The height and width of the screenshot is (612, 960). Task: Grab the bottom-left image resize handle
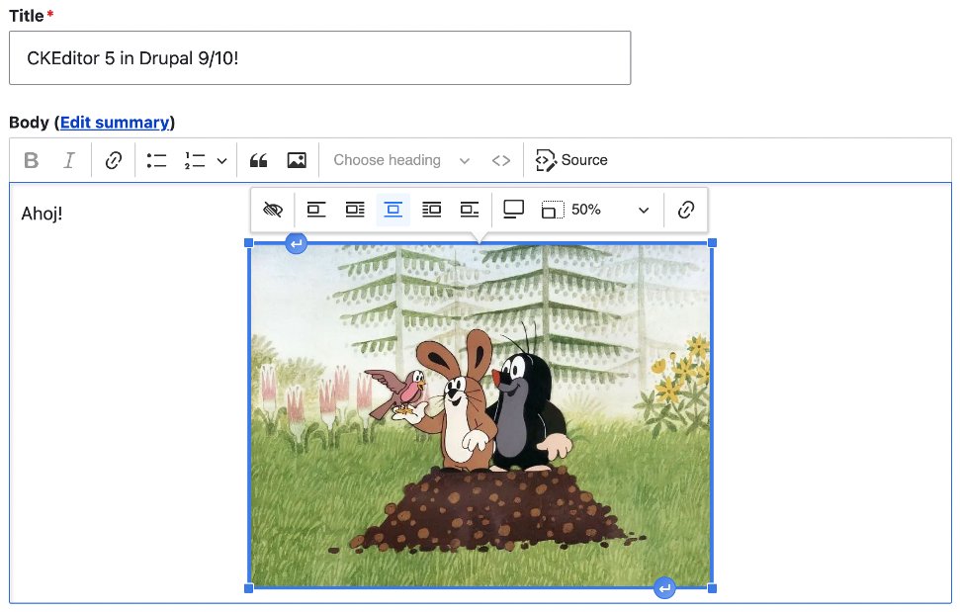point(248,588)
